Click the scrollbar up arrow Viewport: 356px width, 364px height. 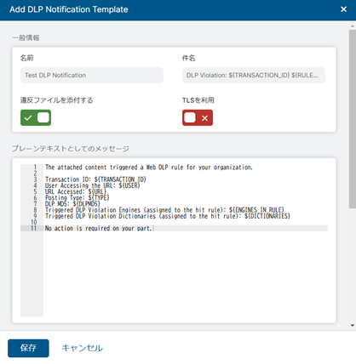pos(353,26)
